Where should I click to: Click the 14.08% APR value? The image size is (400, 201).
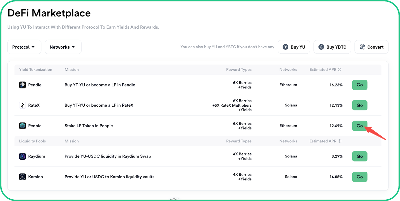[336, 177]
